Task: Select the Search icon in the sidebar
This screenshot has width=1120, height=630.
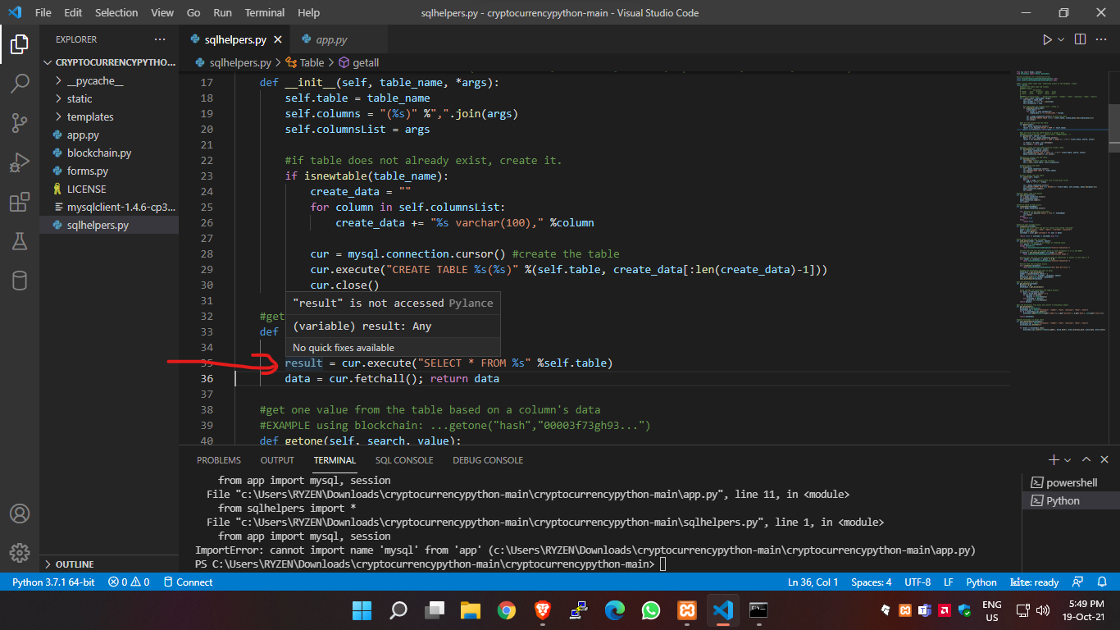Action: tap(20, 82)
